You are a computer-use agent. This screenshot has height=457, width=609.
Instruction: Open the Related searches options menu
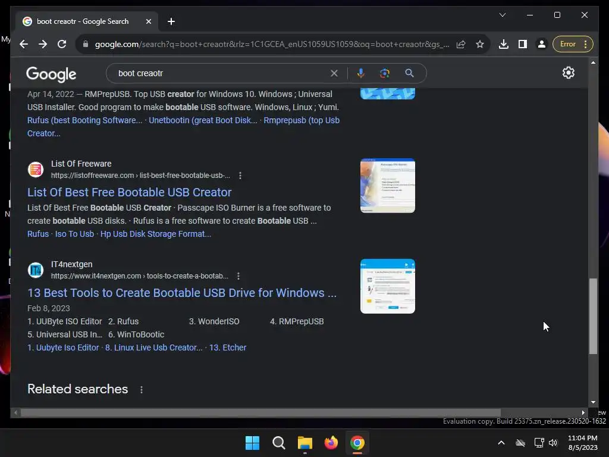point(142,390)
